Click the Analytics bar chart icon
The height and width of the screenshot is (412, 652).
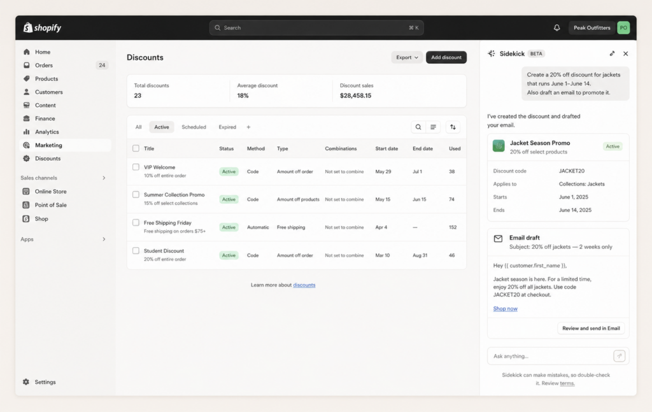click(27, 132)
